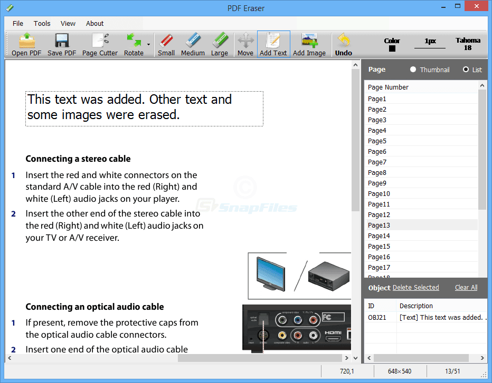Click the Add Image tool
This screenshot has height=383, width=492.
click(x=309, y=44)
